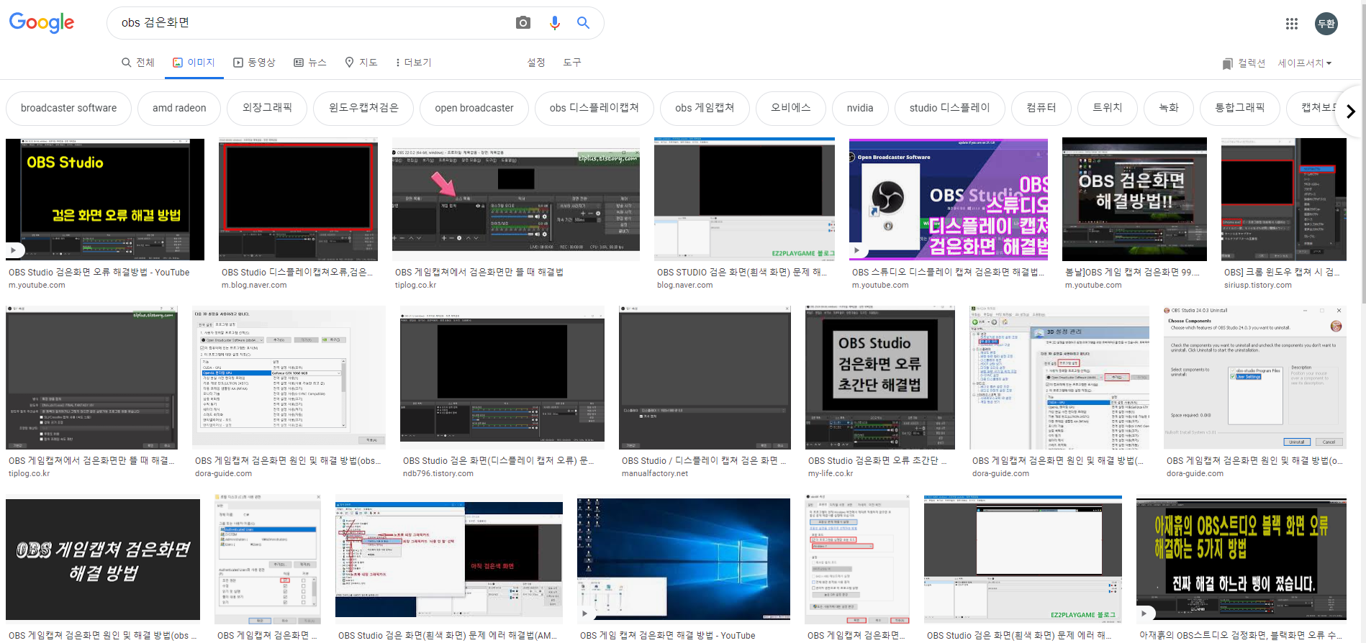Viewport: 1366px width, 643px height.
Task: Switch to the 뉴스 tab
Action: pos(310,63)
